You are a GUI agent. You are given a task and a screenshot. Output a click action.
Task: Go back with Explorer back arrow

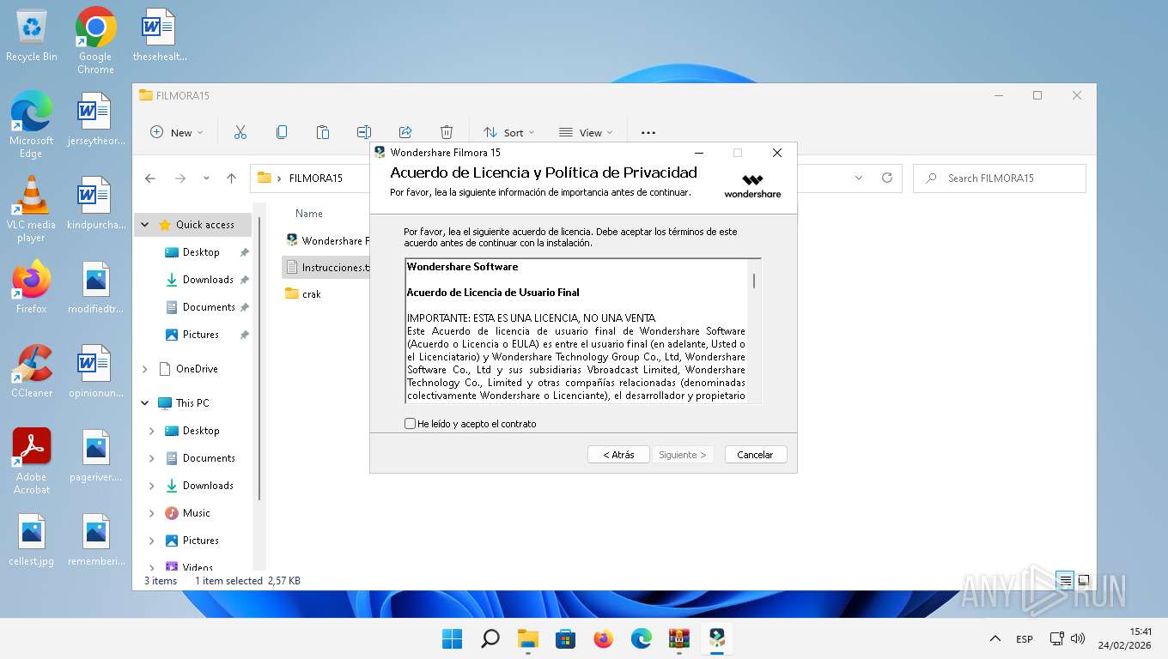[150, 178]
